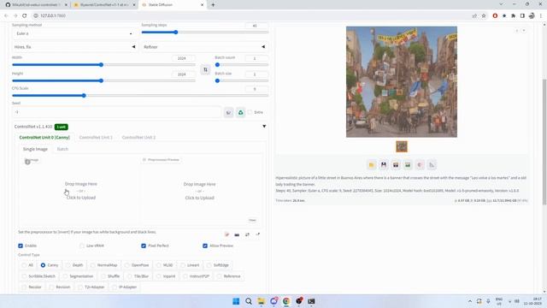Open Chrome tab search chevron
This screenshot has width=547, height=308.
[x=501, y=4]
